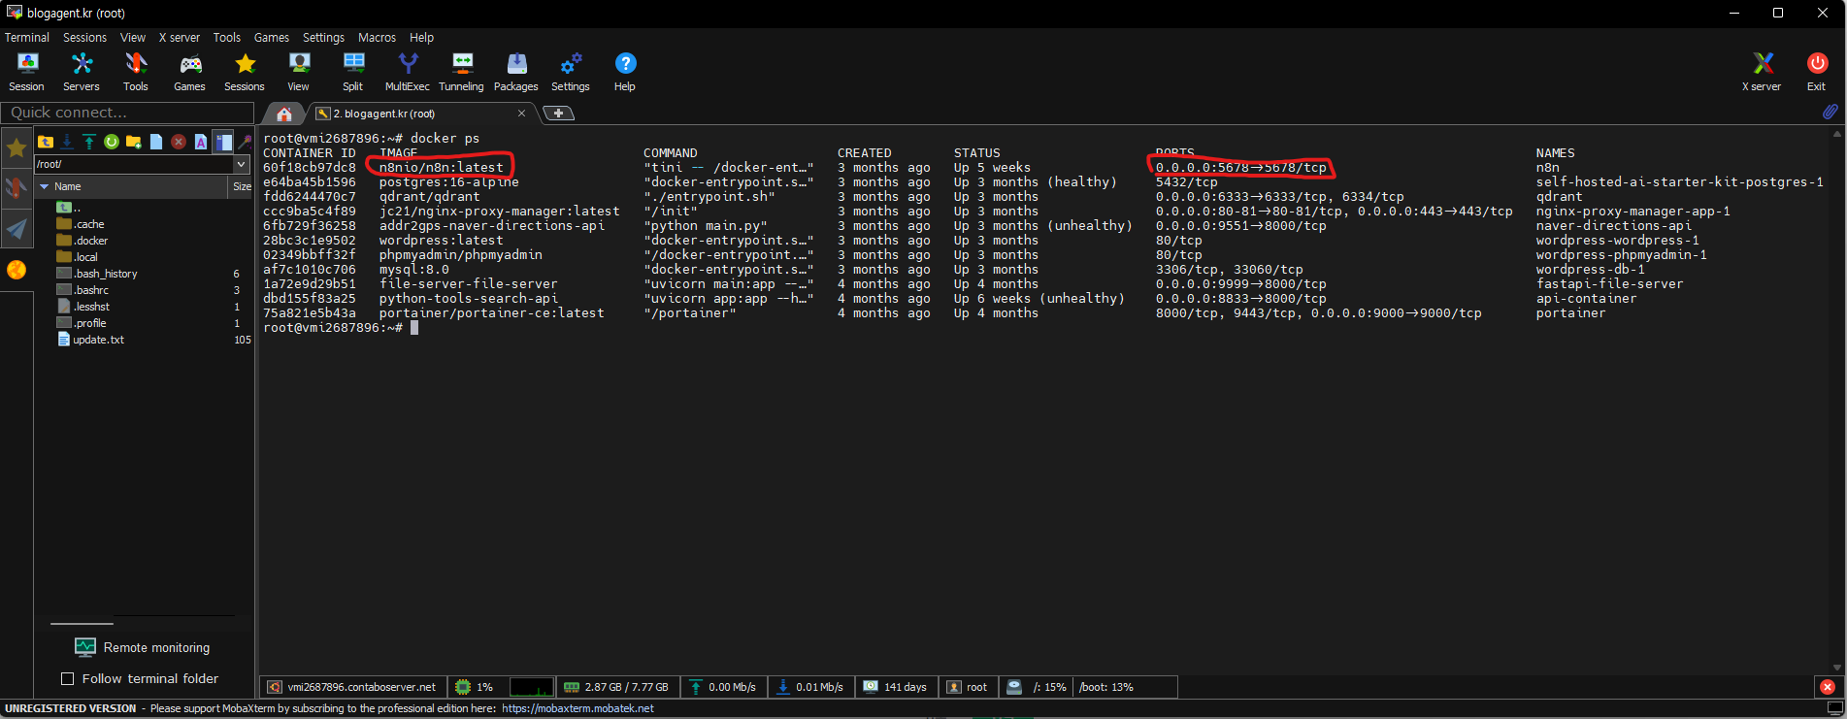This screenshot has width=1847, height=719.
Task: Open the View toolbar button
Action: pyautogui.click(x=299, y=72)
